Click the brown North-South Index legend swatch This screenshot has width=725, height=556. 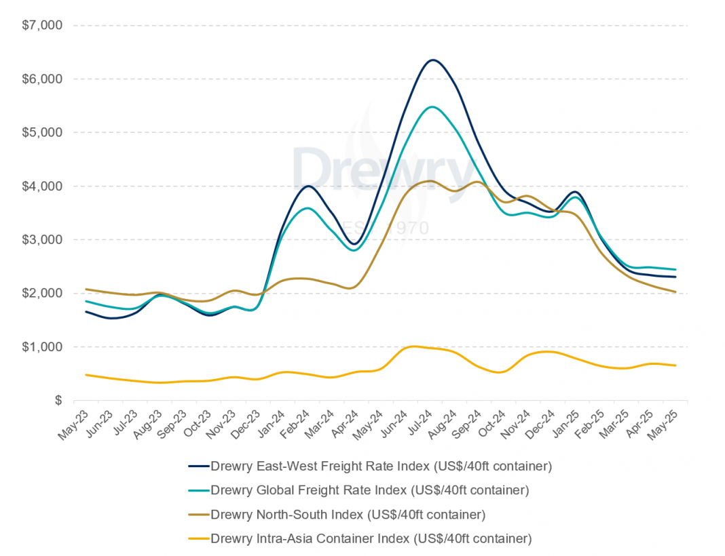199,515
